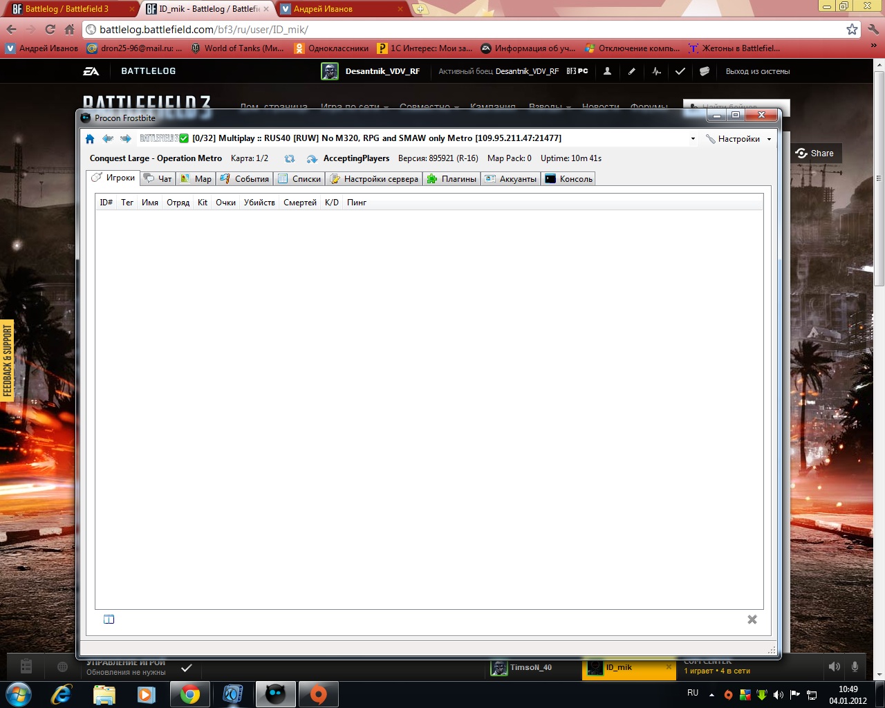Click the gray X icon below player list
885x708 pixels.
(x=752, y=619)
